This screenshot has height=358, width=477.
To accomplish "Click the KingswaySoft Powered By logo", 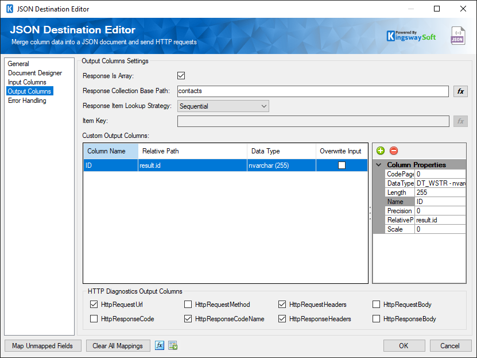I will point(412,36).
